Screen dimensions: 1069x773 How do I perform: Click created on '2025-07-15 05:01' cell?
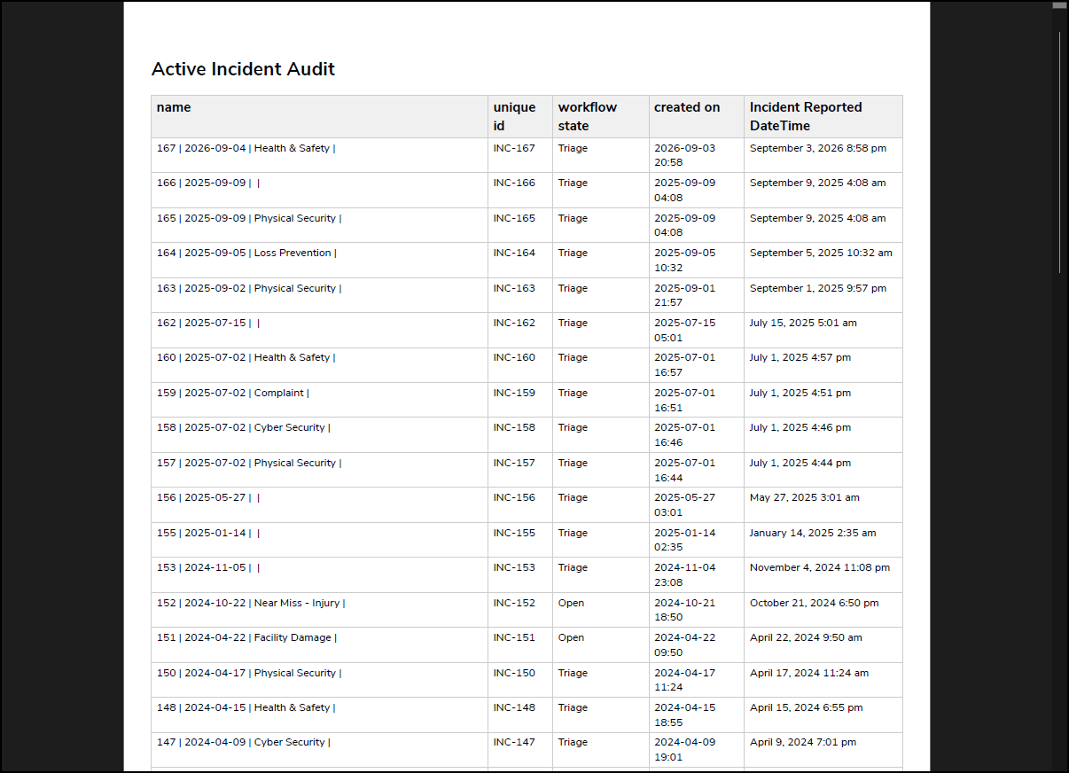tap(697, 330)
